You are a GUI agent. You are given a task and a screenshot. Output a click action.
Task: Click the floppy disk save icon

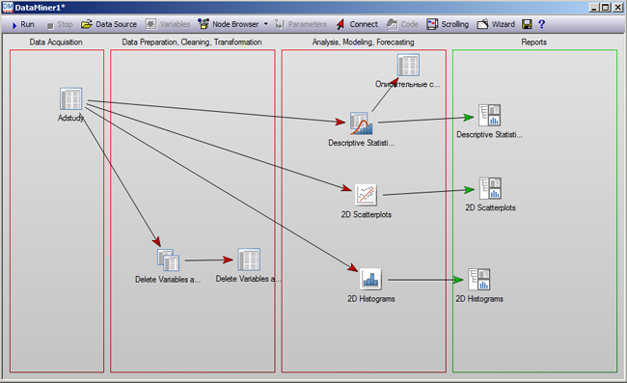point(527,24)
